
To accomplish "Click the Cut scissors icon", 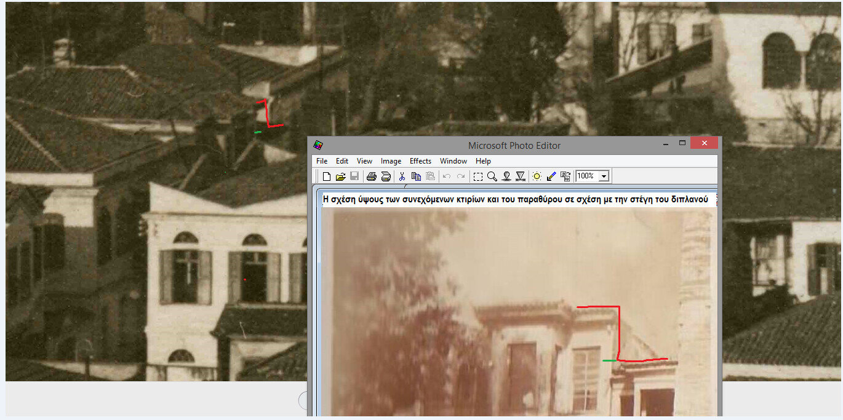I will click(402, 176).
